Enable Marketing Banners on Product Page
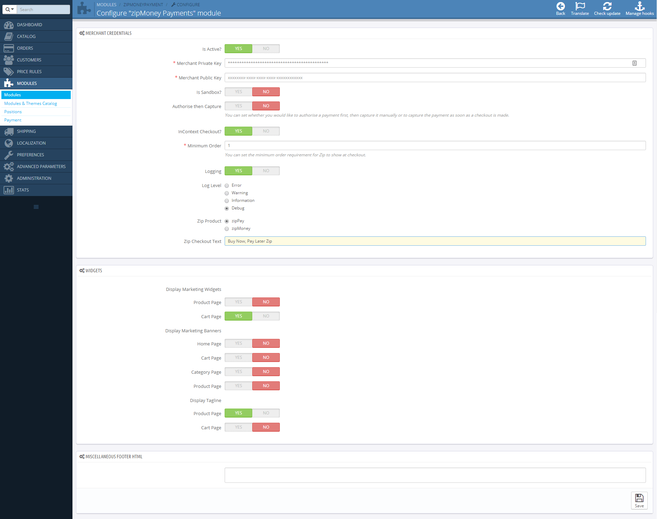 point(238,386)
